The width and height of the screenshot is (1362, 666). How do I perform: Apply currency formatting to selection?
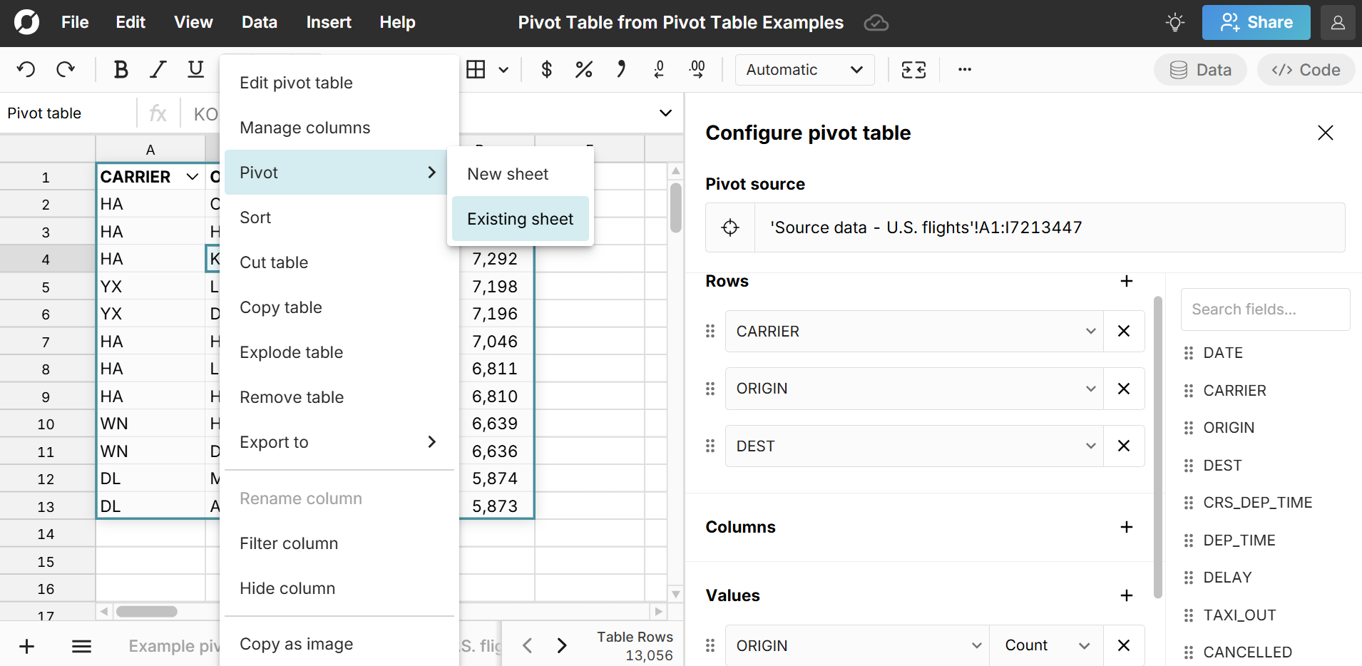click(x=546, y=69)
